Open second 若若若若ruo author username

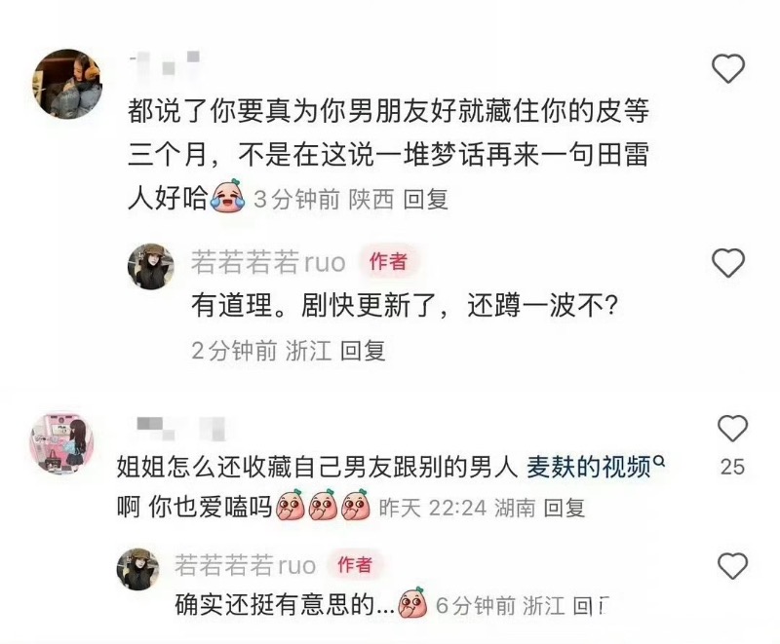click(246, 565)
